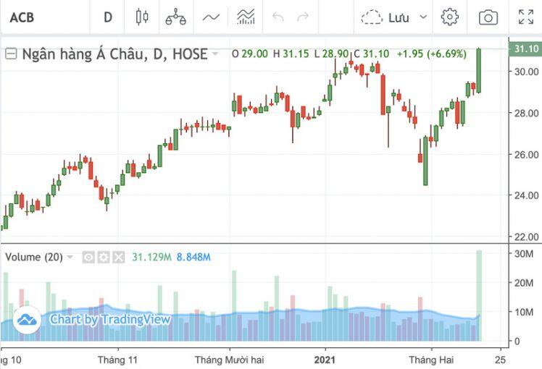This screenshot has height=369, width=542.
Task: Open the Chart by TradingView link
Action: pos(92,320)
